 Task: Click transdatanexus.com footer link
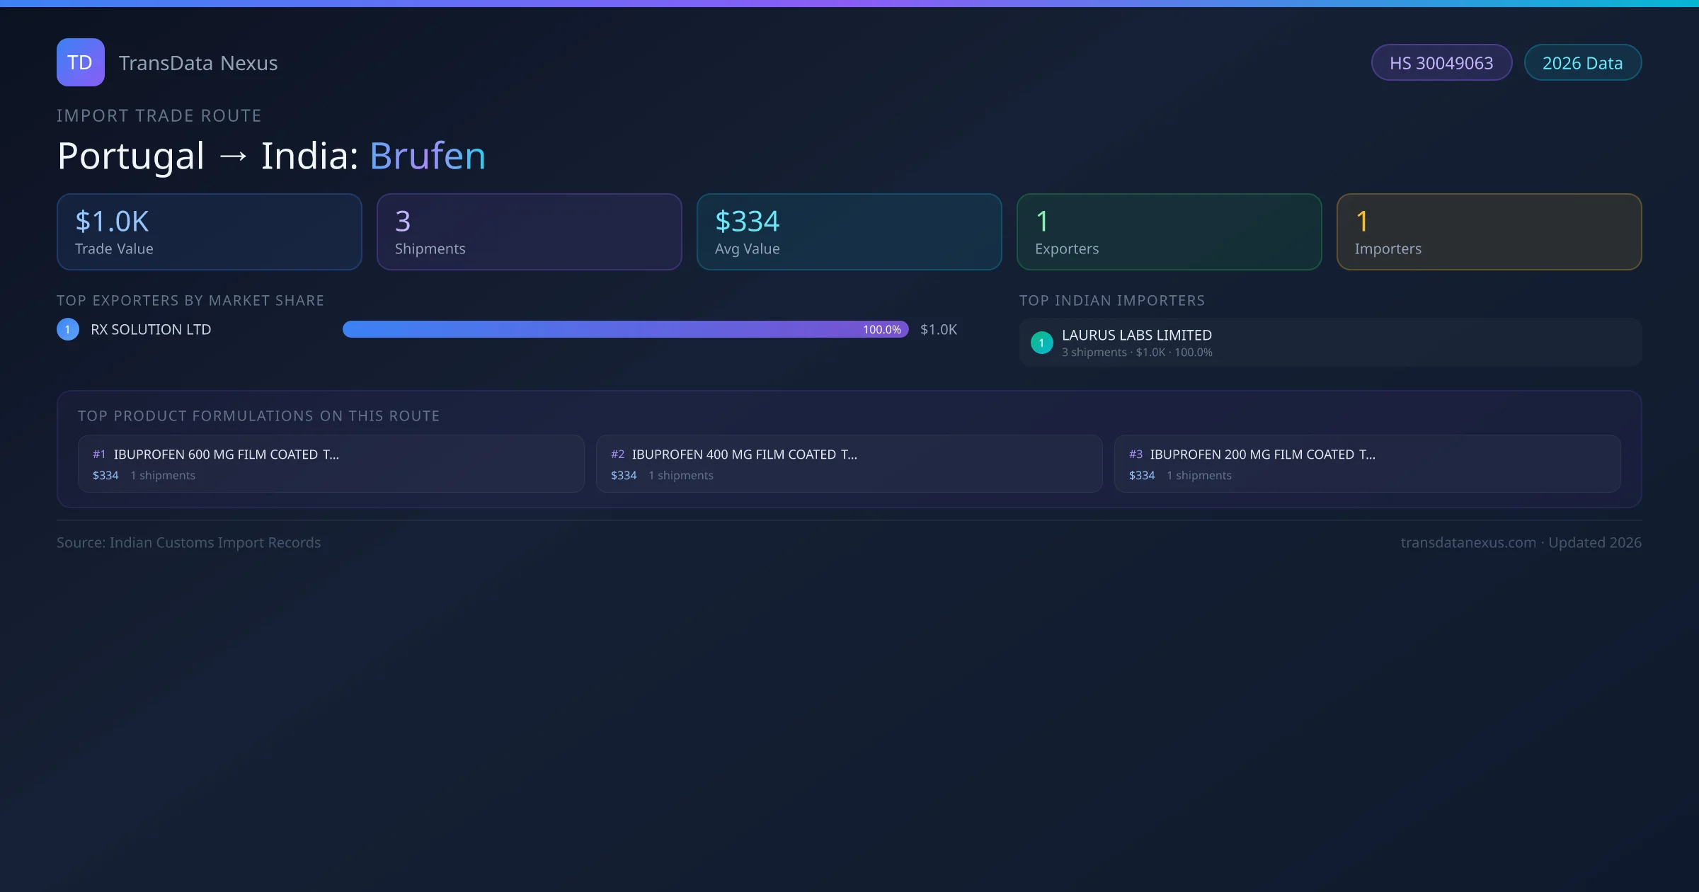tap(1468, 543)
